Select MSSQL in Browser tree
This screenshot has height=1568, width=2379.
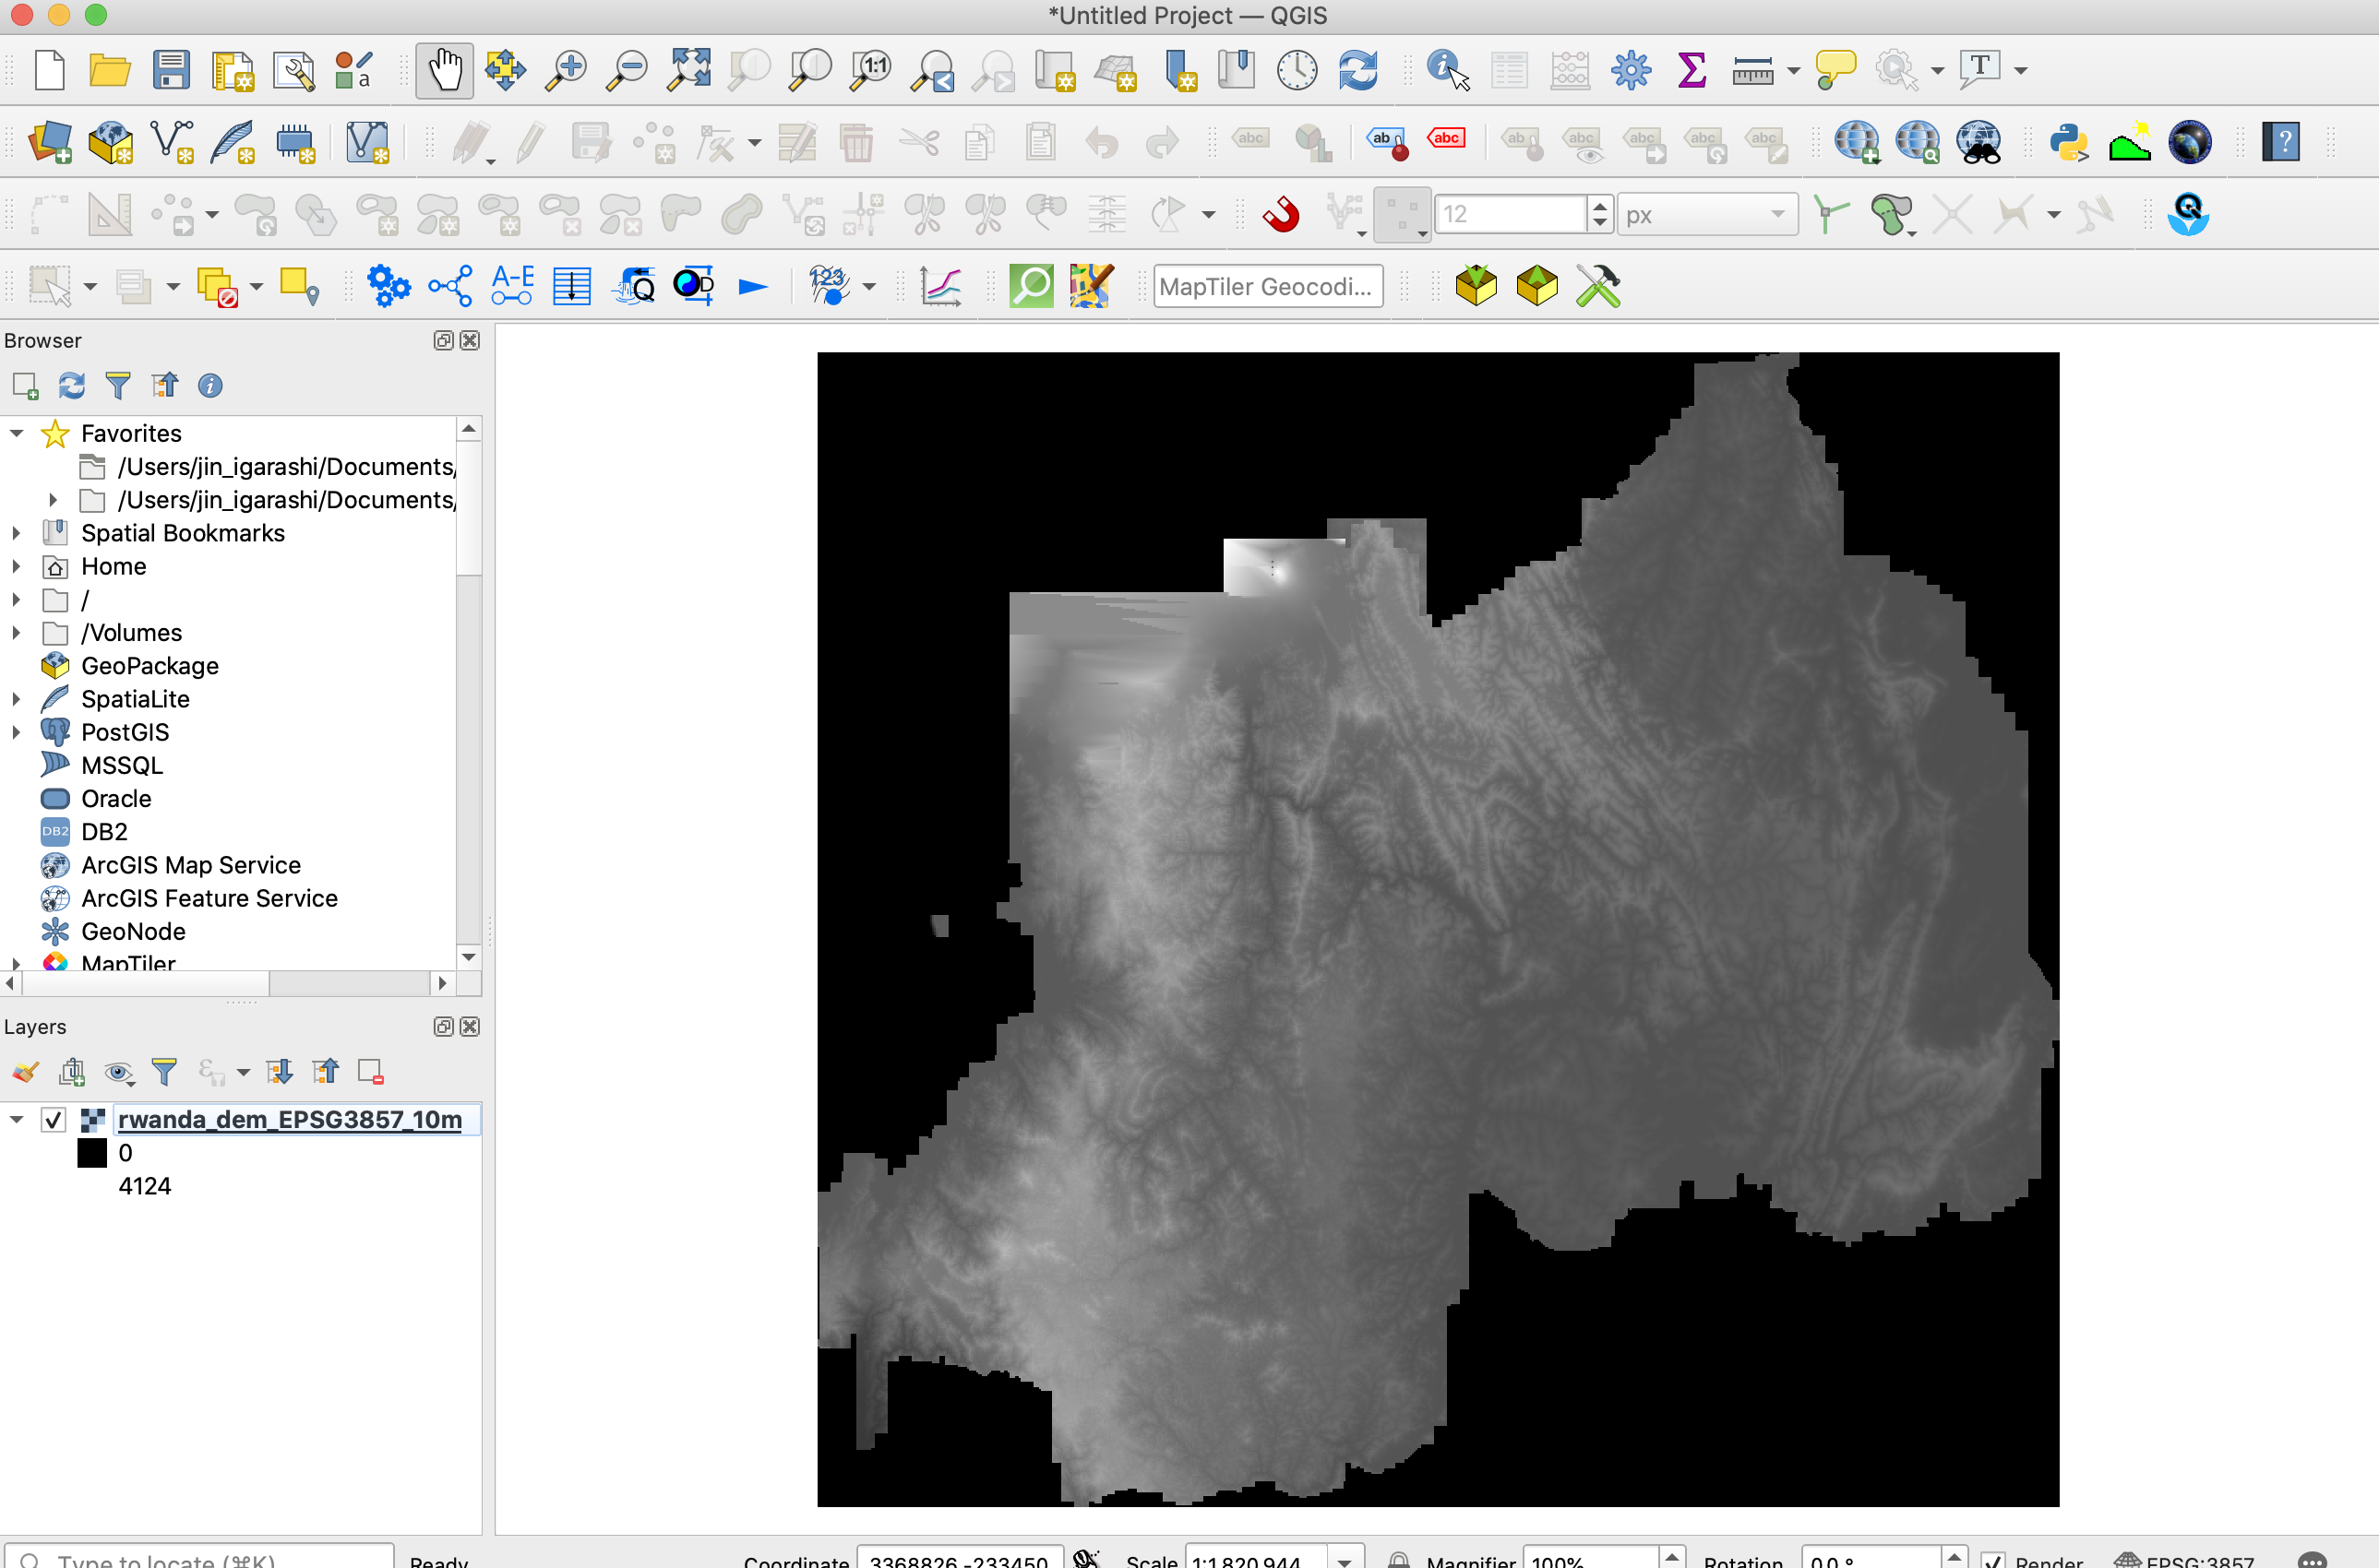(x=121, y=765)
